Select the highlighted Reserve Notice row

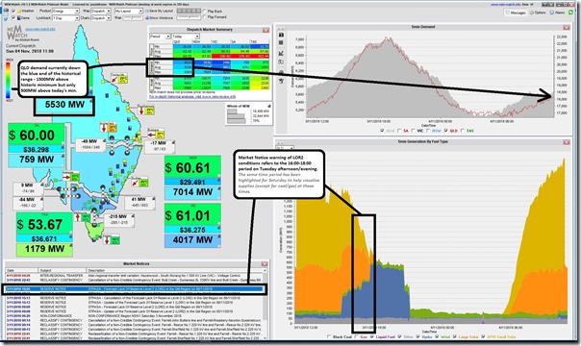point(134,289)
